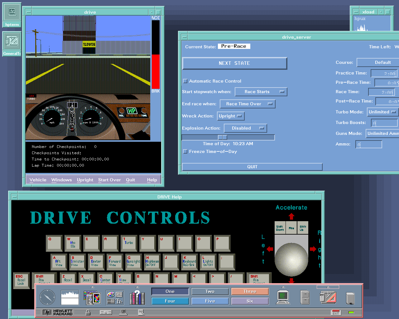Image resolution: width=399 pixels, height=319 pixels.
Task: Enable Automatic Race Control checkbox
Action: coord(185,81)
